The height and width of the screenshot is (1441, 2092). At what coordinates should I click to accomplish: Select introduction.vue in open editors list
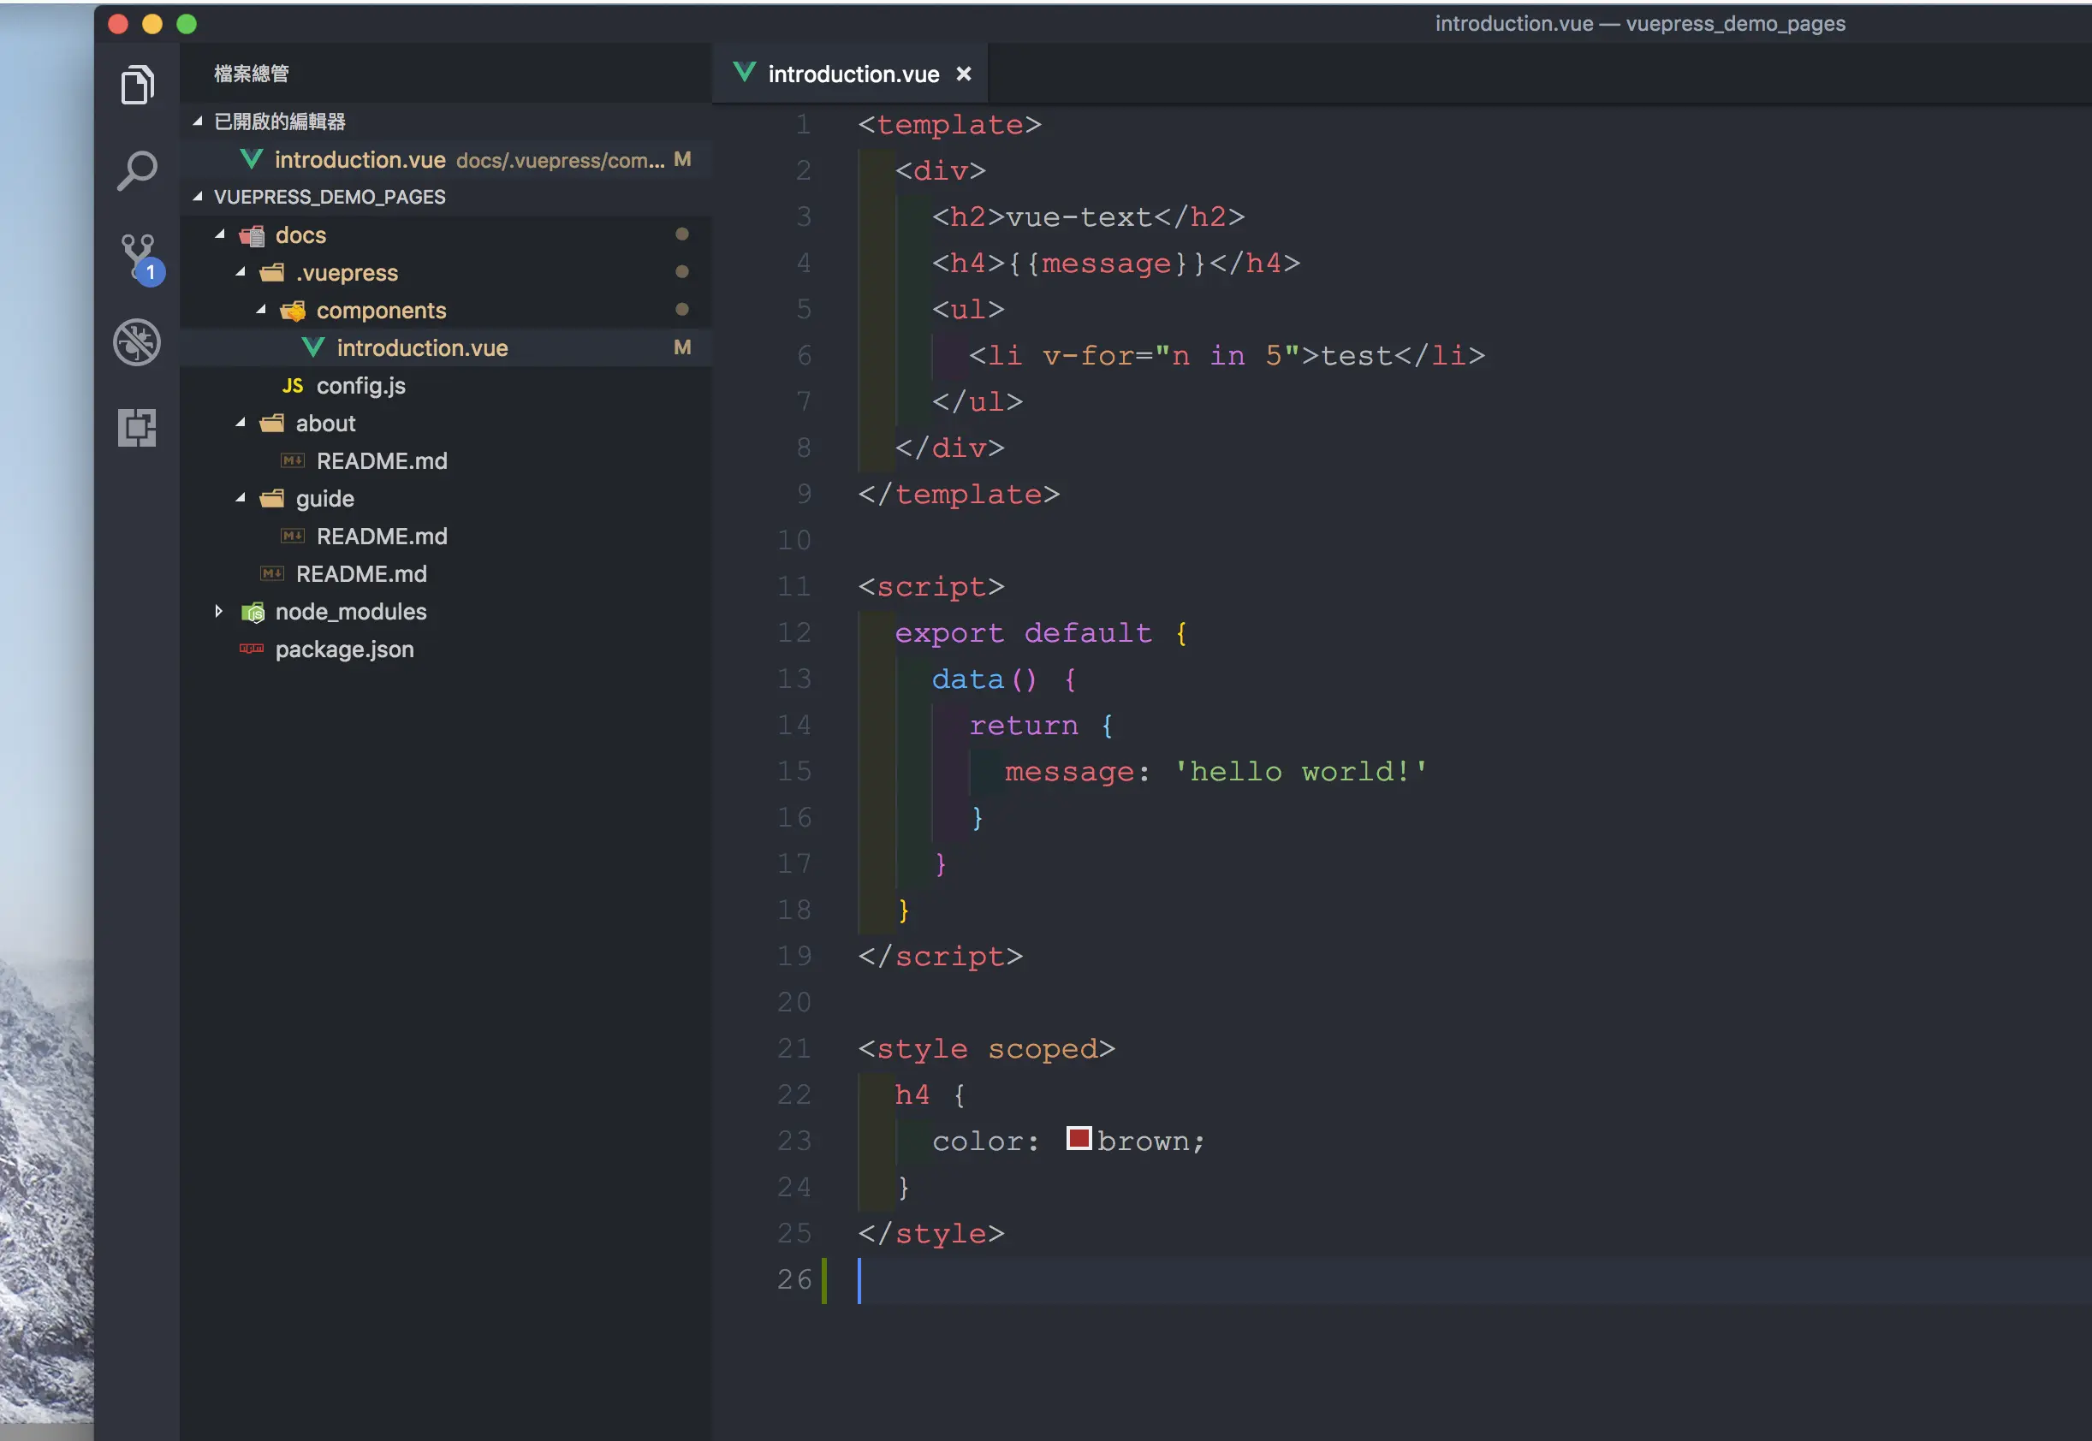[360, 160]
